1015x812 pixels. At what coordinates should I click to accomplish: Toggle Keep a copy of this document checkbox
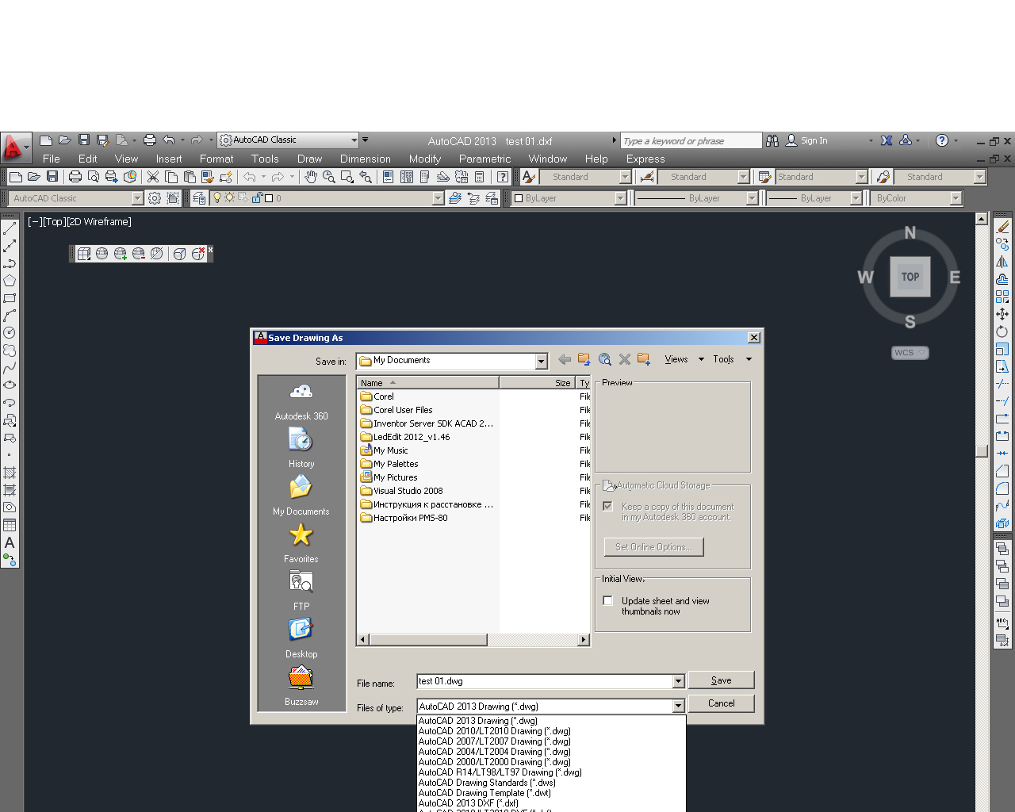point(608,506)
